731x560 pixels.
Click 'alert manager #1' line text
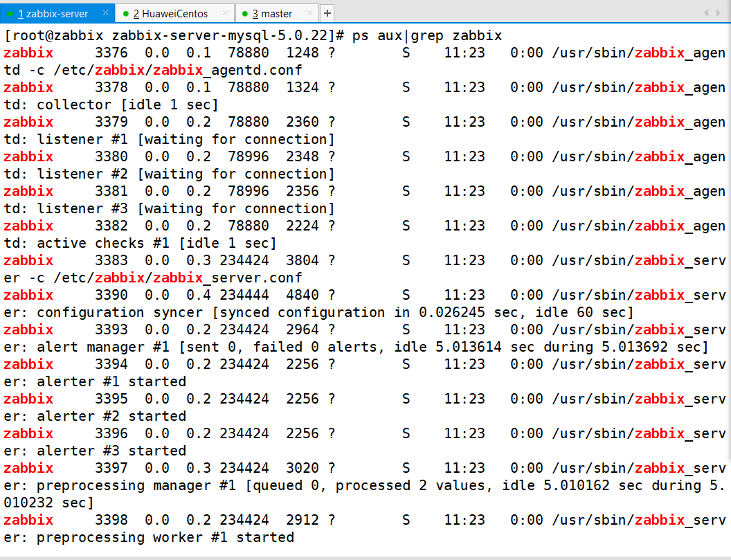103,347
